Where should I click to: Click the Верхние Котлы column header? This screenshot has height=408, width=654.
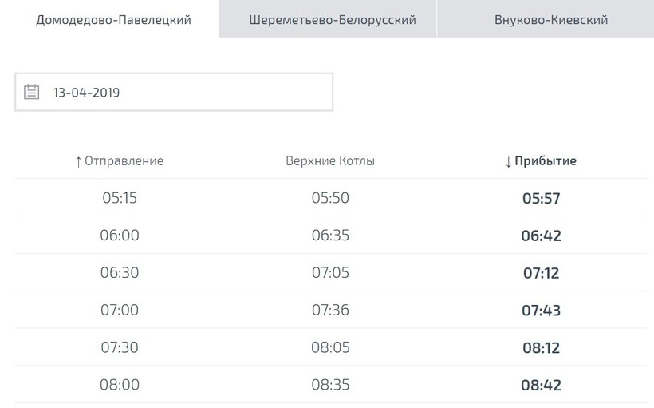330,160
